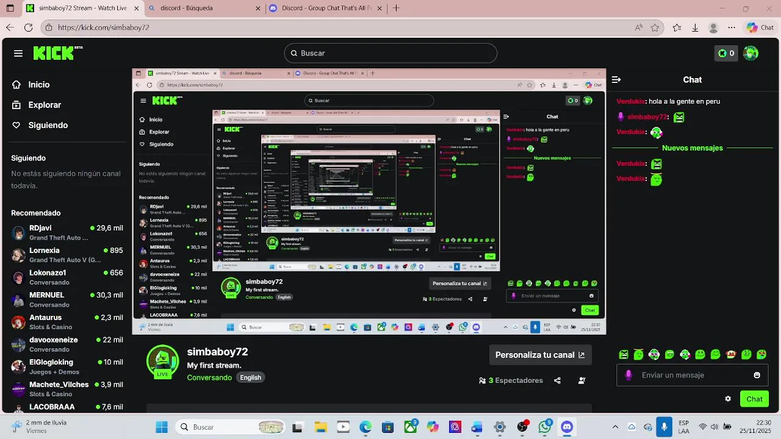Open MERNUEL recommended channel
Screen dimensions: 781x439
point(67,299)
